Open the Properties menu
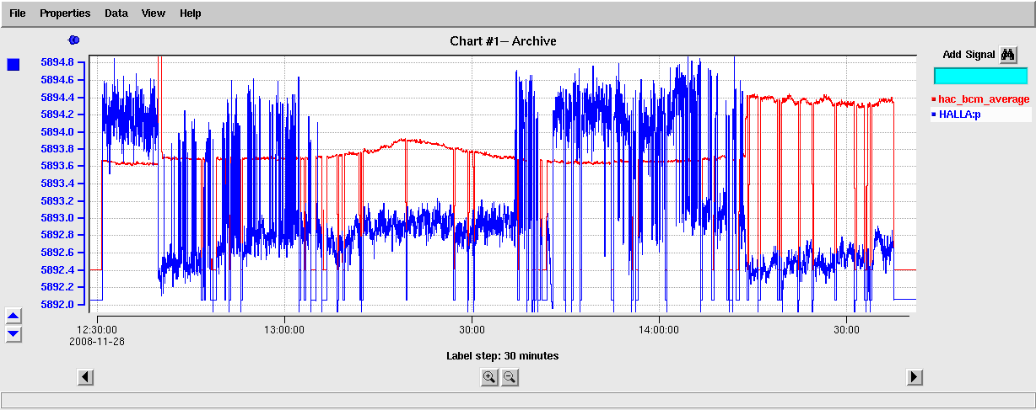The image size is (1036, 410). click(65, 13)
